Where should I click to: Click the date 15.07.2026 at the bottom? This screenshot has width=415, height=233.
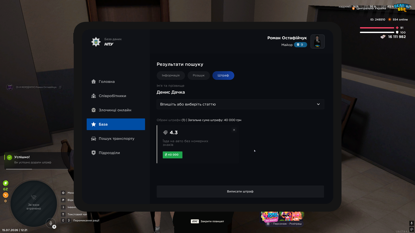coord(10,230)
